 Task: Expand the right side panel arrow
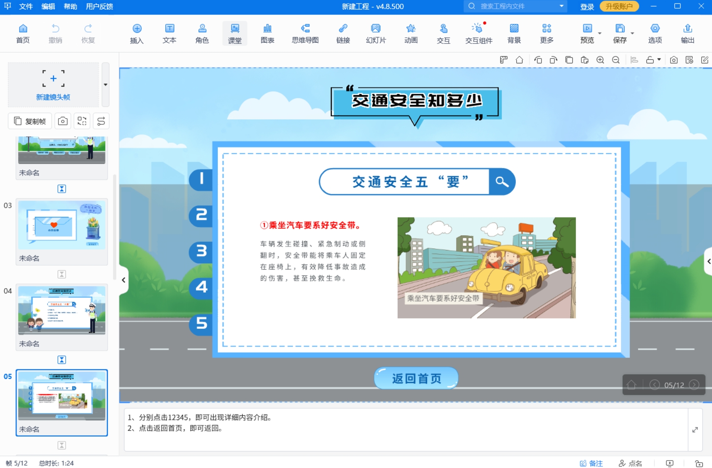708,261
